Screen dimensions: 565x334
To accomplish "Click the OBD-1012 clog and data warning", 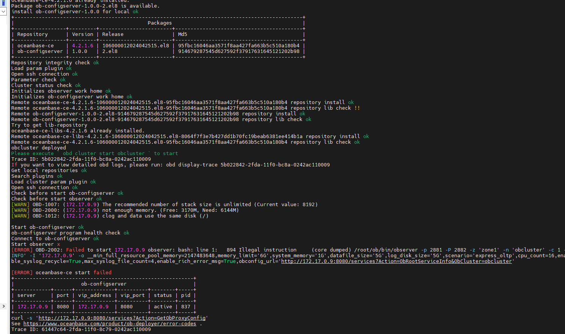I will point(110,216).
